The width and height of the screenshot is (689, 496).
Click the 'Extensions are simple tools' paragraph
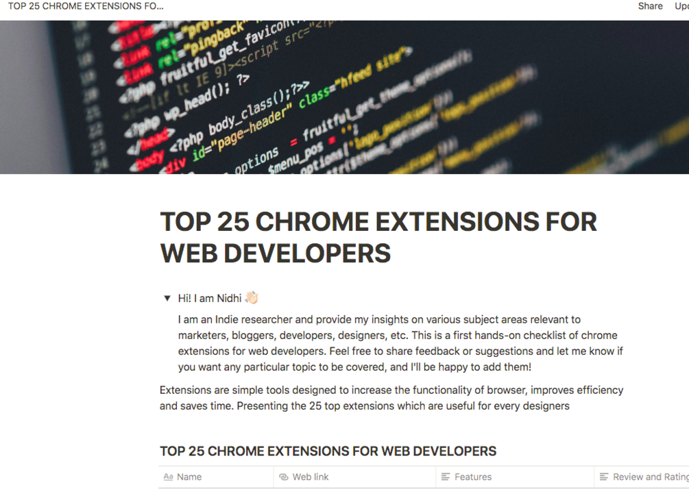coord(391,398)
